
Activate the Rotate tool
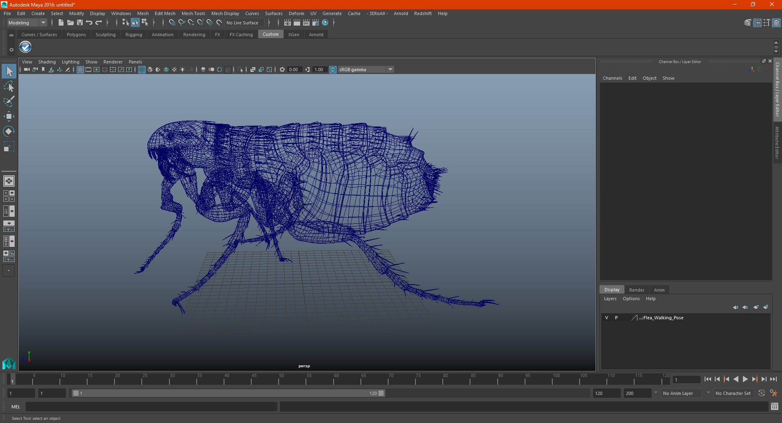pyautogui.click(x=9, y=131)
